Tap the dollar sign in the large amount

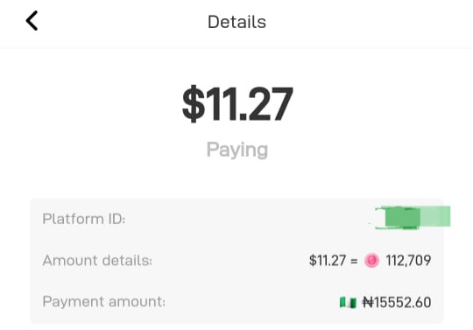pos(194,103)
